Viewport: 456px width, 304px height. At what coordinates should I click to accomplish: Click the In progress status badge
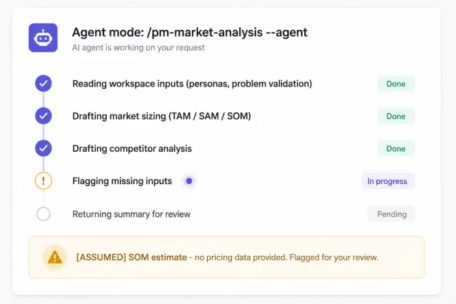click(x=388, y=181)
